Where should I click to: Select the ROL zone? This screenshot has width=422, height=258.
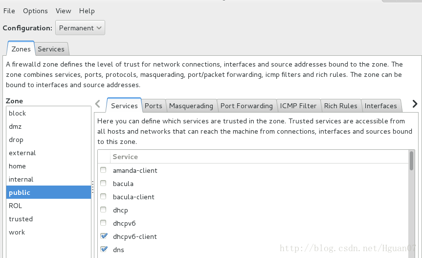tap(49, 206)
